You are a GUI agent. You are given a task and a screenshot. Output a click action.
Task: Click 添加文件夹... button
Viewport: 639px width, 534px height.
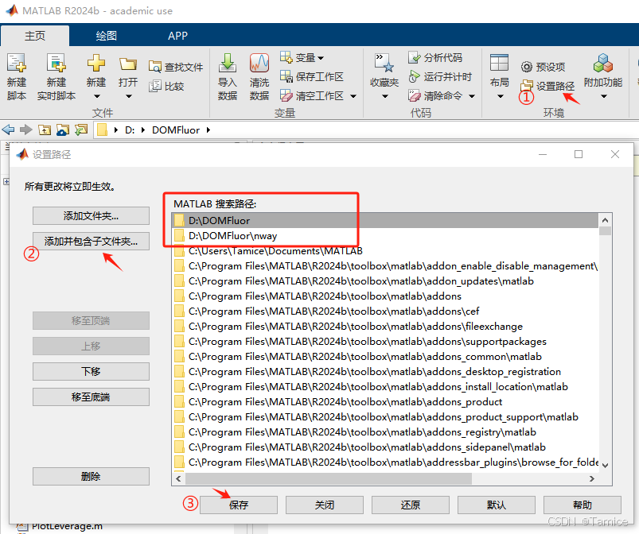point(91,215)
